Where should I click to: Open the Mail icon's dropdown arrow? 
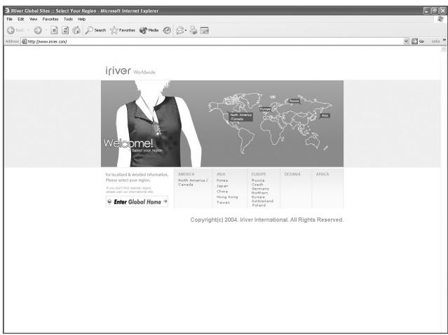pos(186,30)
